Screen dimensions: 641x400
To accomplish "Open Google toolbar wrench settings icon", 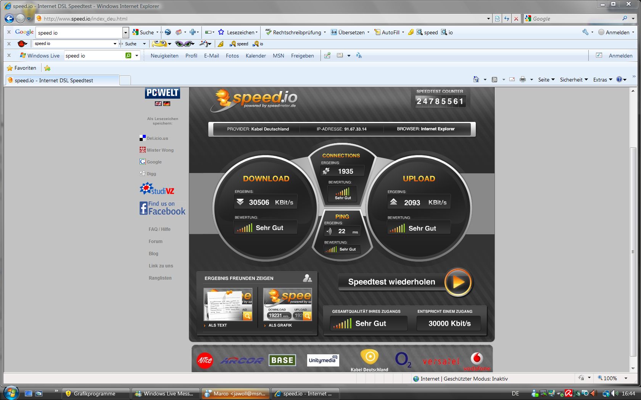I will (x=585, y=32).
